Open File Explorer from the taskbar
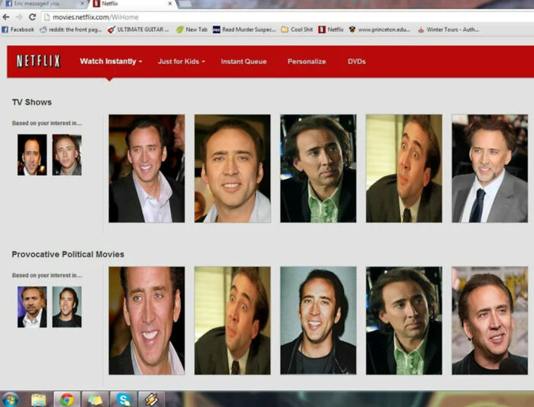 pyautogui.click(x=39, y=399)
